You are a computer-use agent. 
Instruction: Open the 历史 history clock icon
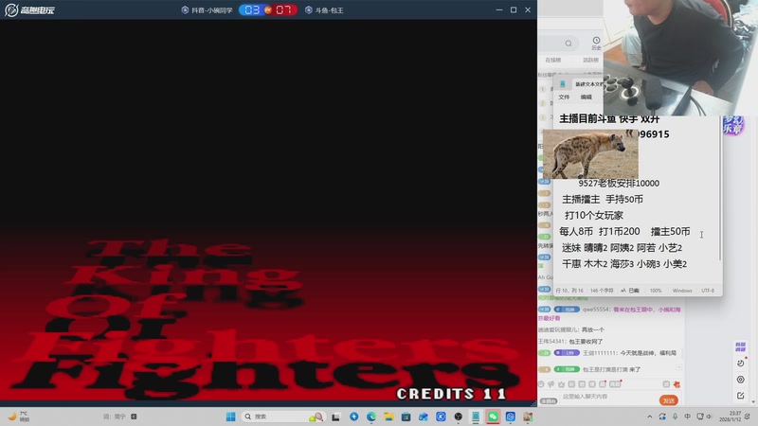[x=596, y=43]
